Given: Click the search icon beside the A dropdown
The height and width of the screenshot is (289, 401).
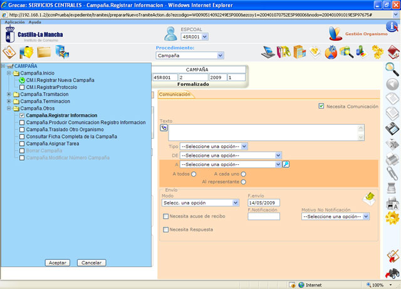Looking at the screenshot, I should click(x=286, y=164).
